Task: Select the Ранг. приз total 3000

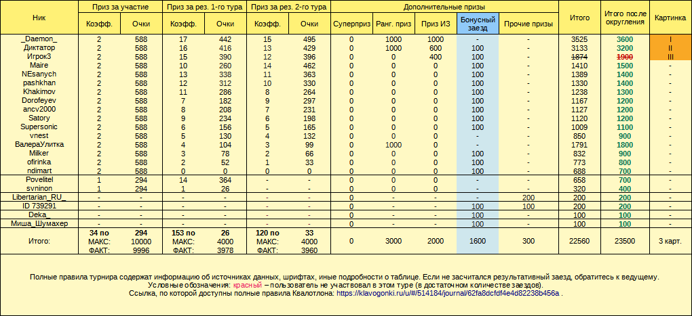Action: [393, 241]
